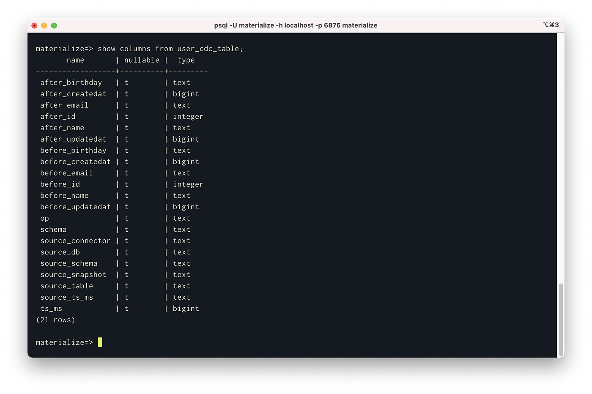Select the before_updatedat column name

pyautogui.click(x=75, y=207)
